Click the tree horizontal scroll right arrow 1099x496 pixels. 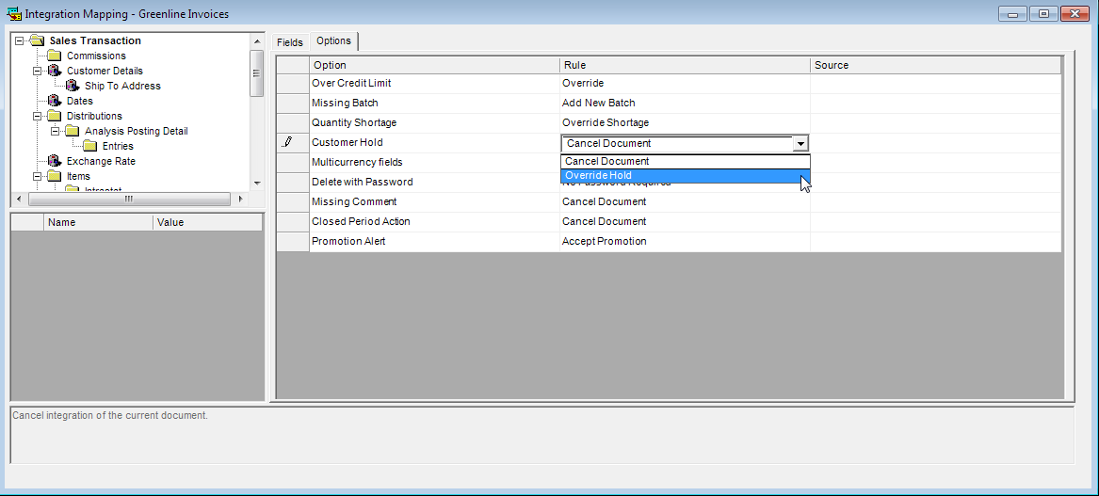point(241,199)
